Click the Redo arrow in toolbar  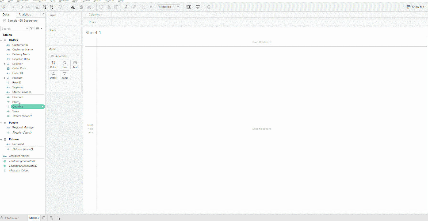(21, 7)
